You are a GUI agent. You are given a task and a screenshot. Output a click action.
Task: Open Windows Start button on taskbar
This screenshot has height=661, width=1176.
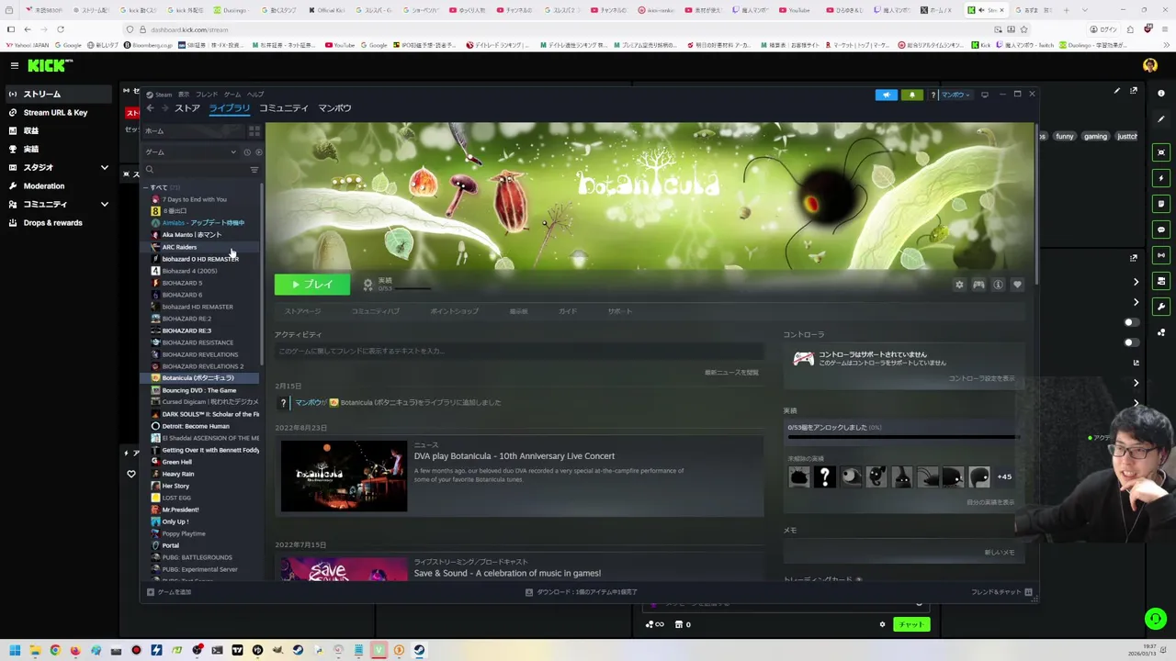[x=15, y=651]
